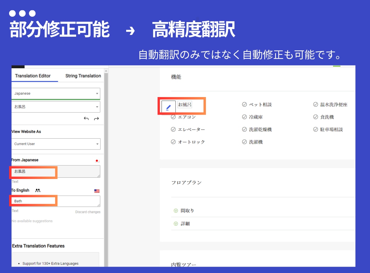This screenshot has height=273, width=370.
Task: Click the undo arrow icon
Action: 86,119
